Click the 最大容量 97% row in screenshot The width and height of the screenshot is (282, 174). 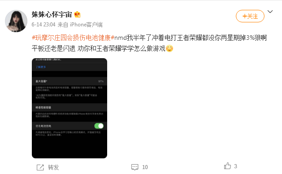(x=69, y=81)
